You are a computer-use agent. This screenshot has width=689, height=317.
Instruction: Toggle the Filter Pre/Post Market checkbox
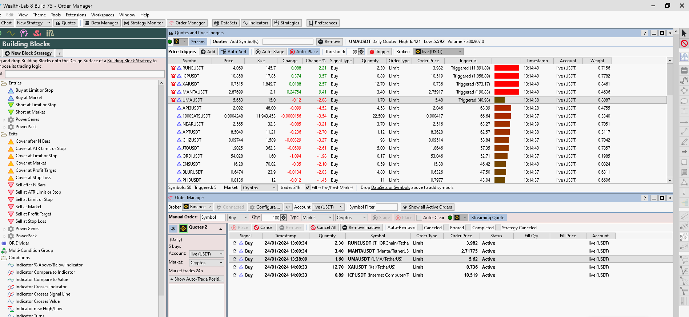click(308, 188)
